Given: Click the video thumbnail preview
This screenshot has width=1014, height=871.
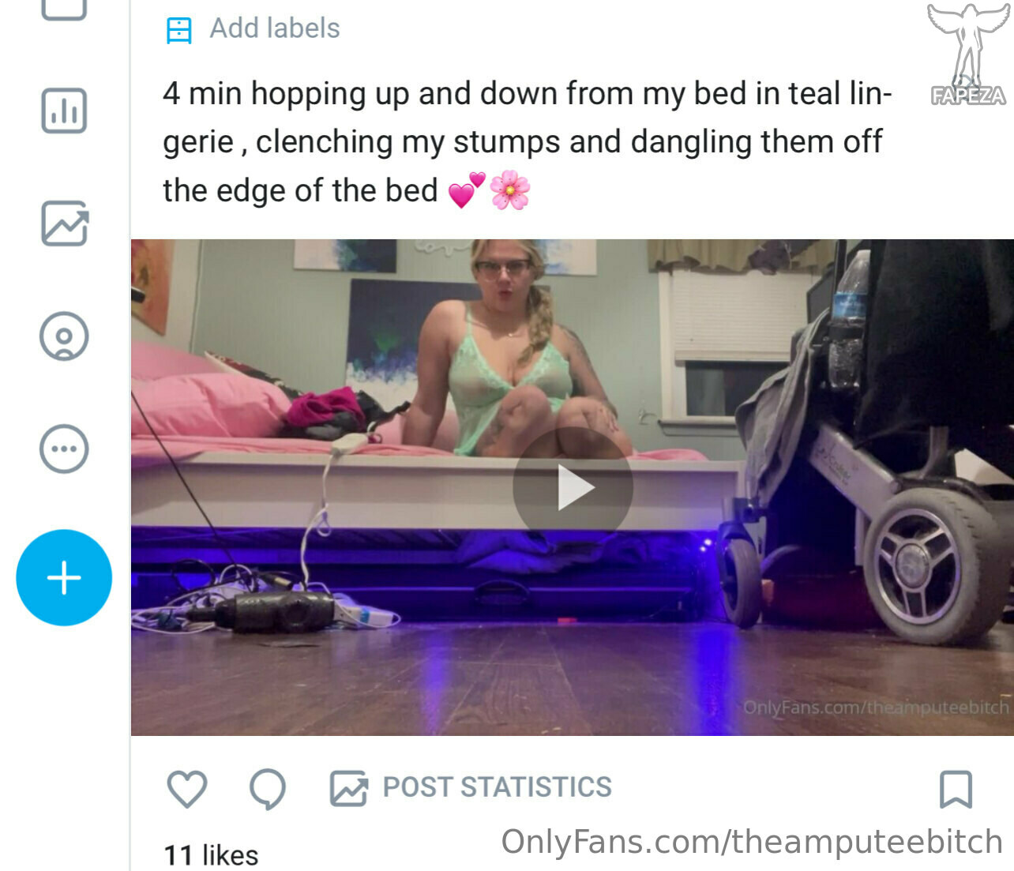Looking at the screenshot, I should click(573, 487).
